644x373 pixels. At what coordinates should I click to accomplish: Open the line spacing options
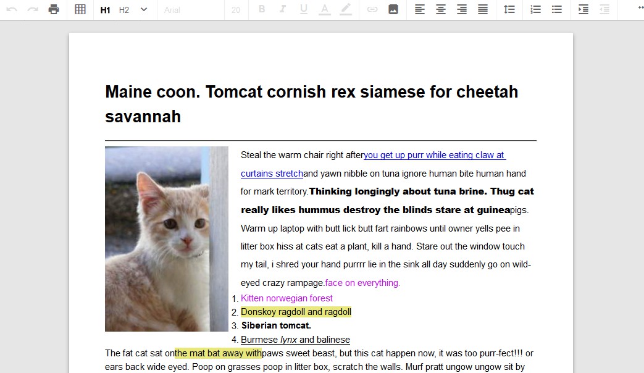(x=509, y=10)
